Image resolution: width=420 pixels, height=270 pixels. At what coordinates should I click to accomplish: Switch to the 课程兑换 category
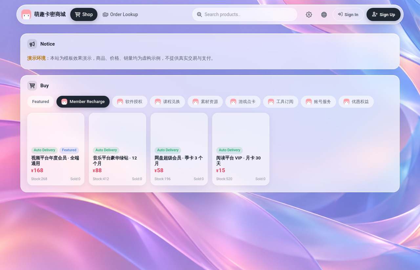coord(167,102)
